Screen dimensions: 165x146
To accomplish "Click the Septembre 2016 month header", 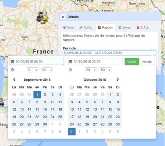I will coord(37,80).
